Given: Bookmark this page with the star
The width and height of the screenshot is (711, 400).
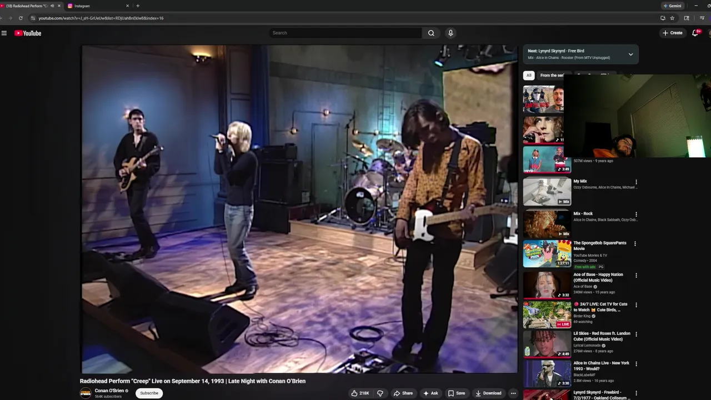Looking at the screenshot, I should pyautogui.click(x=672, y=18).
